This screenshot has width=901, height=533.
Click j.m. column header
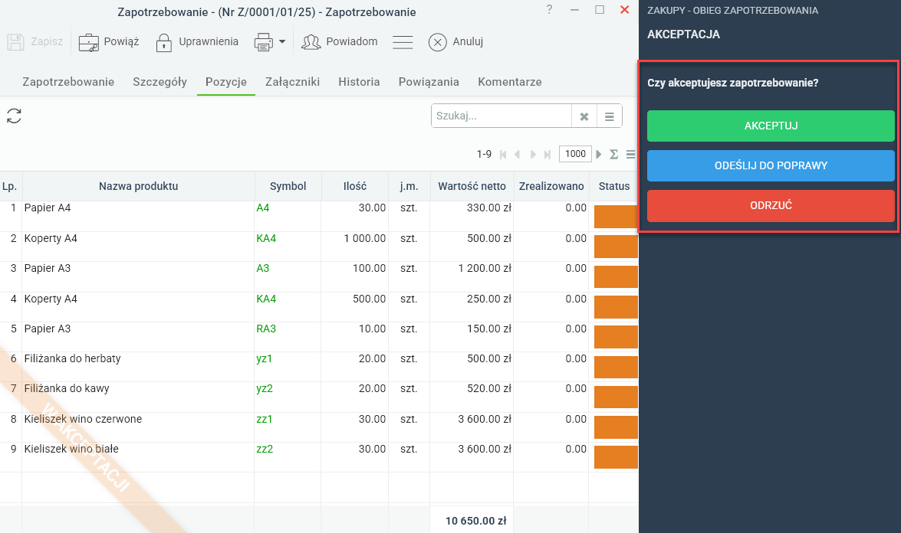pyautogui.click(x=409, y=186)
